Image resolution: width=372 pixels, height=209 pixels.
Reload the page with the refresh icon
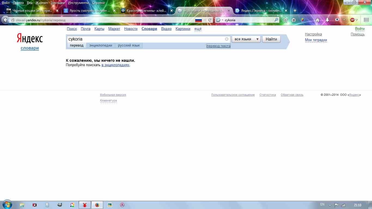pyautogui.click(x=210, y=20)
